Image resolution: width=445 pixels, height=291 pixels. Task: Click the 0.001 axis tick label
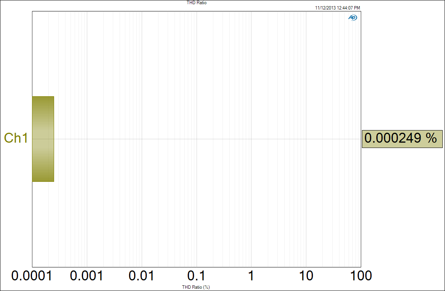point(86,276)
